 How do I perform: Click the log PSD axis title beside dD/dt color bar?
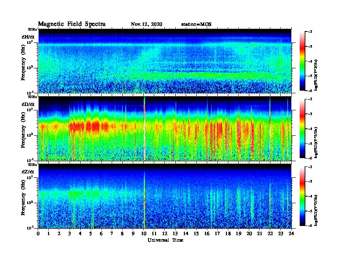(316, 142)
